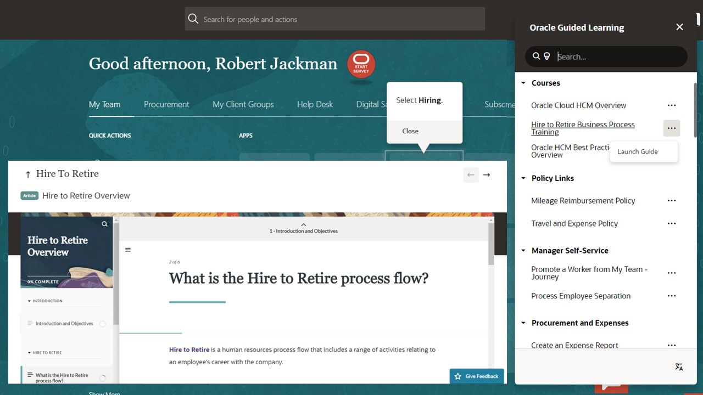Click the Hire to Retire Overview article title
The image size is (703, 395).
(x=86, y=196)
